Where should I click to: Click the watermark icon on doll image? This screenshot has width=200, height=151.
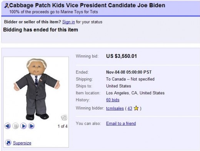[64, 118]
